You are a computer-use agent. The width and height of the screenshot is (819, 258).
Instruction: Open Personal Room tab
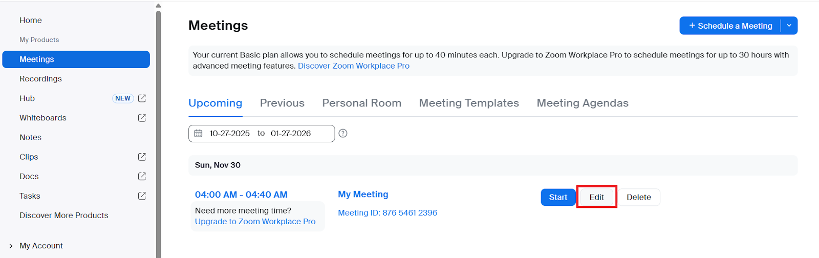point(361,103)
